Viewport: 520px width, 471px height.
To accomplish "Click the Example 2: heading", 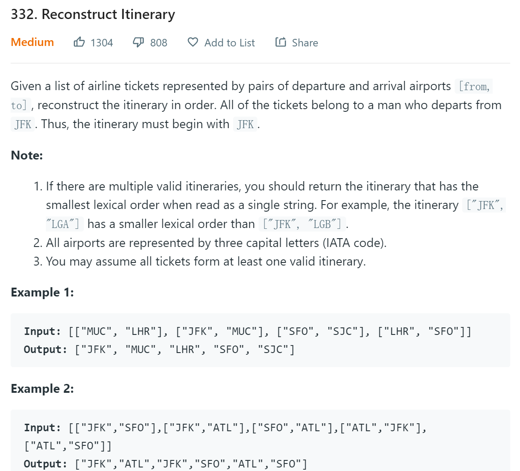I will [42, 389].
